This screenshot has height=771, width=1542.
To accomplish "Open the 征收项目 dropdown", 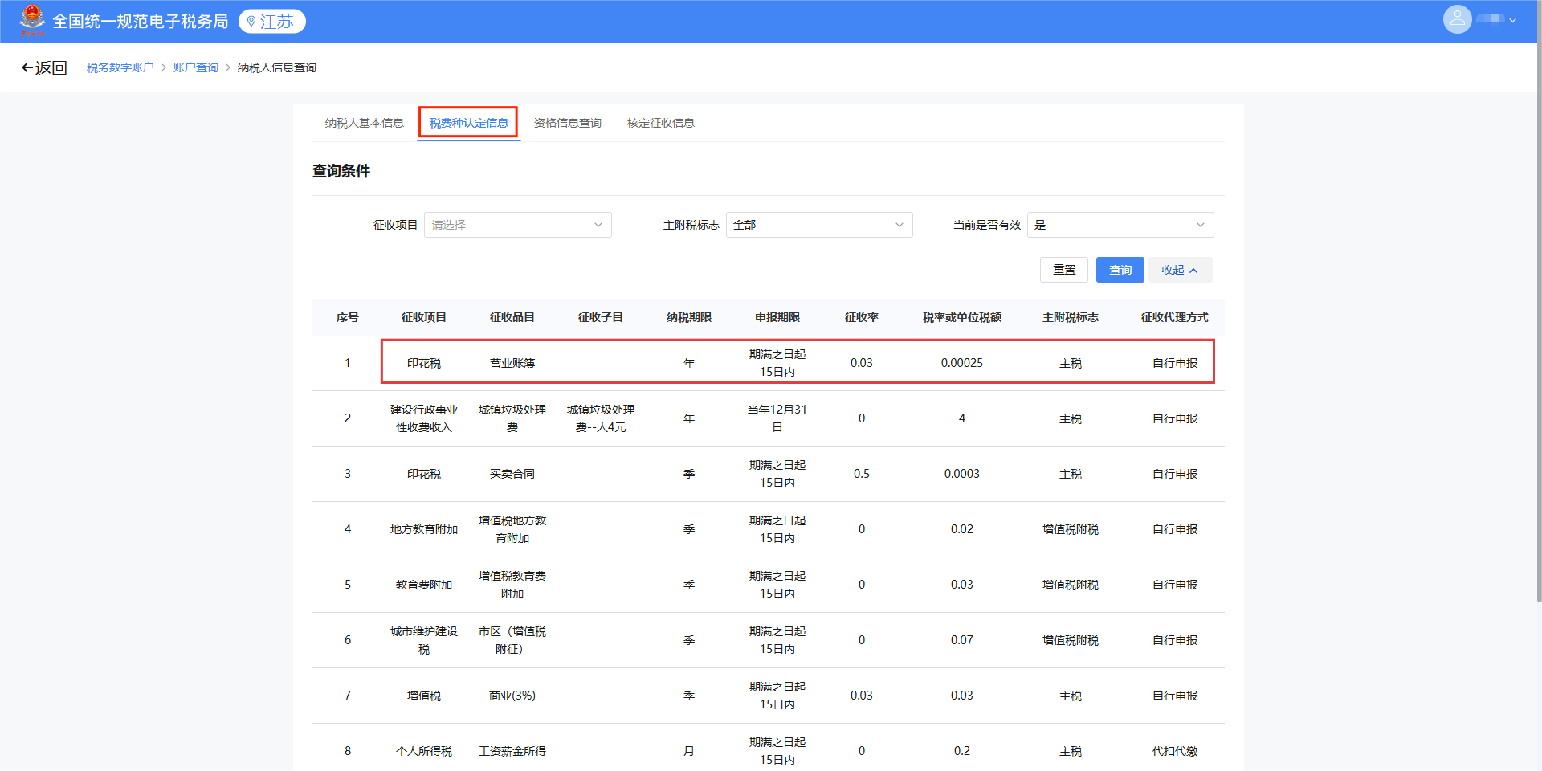I will coord(517,225).
